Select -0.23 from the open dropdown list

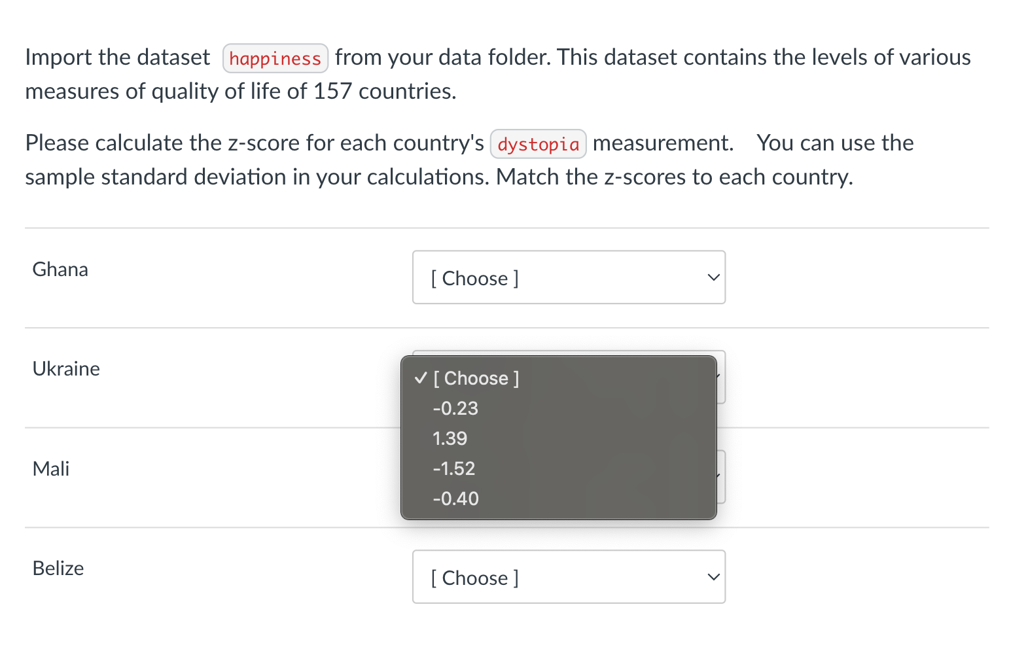455,408
